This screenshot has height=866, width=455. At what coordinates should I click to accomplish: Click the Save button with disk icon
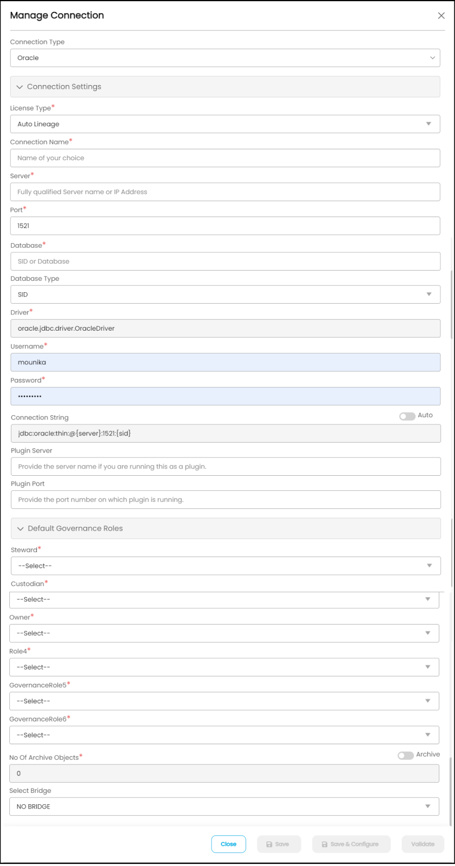(278, 844)
